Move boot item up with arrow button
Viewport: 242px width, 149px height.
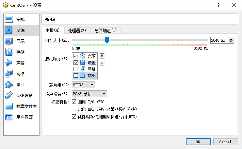pos(102,56)
